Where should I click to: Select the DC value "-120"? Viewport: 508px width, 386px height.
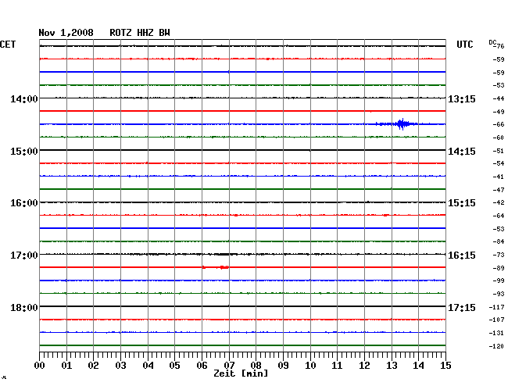pyautogui.click(x=496, y=346)
